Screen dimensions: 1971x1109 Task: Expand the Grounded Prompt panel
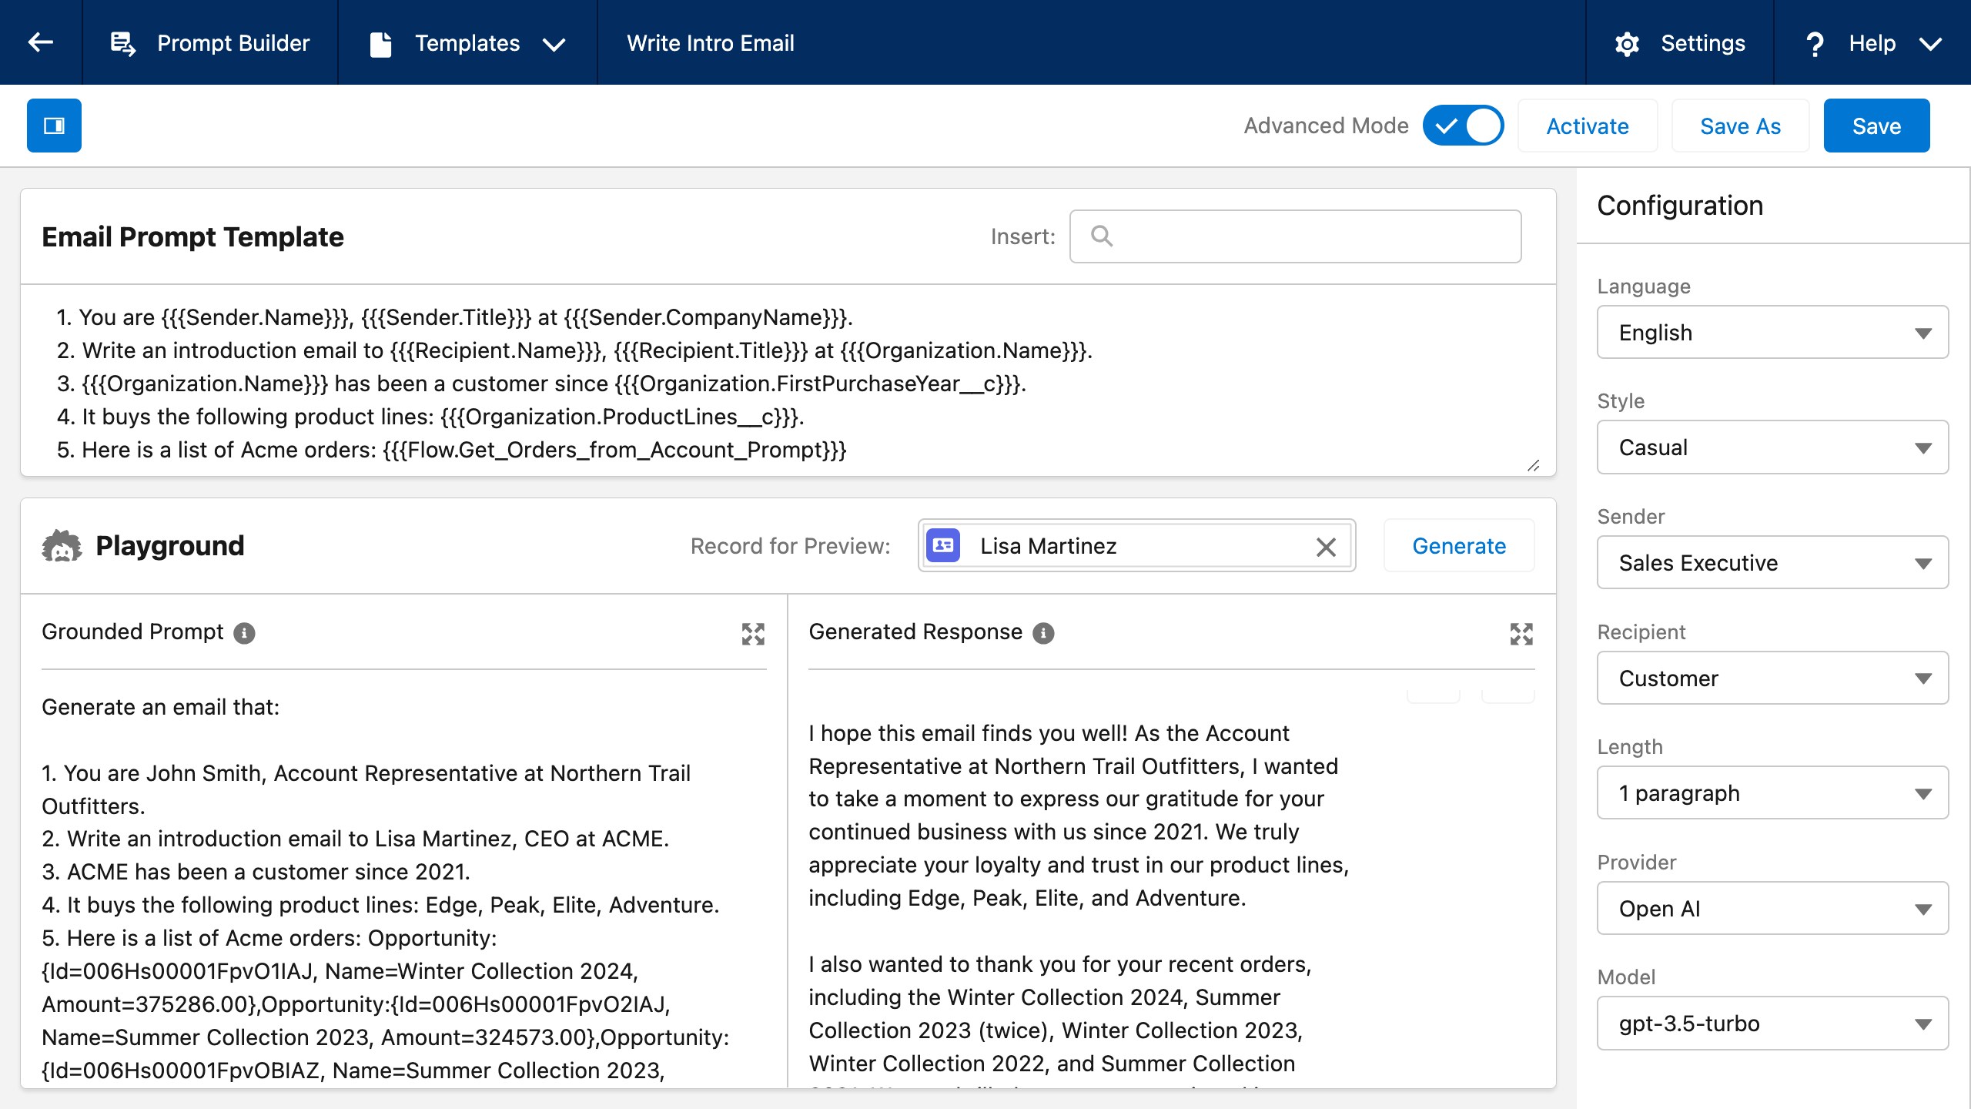(x=752, y=634)
